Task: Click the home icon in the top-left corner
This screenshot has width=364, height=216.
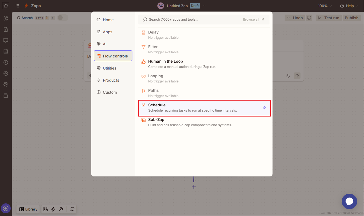Action: coord(6,5)
